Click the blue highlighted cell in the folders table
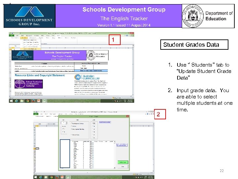 click(x=91, y=71)
